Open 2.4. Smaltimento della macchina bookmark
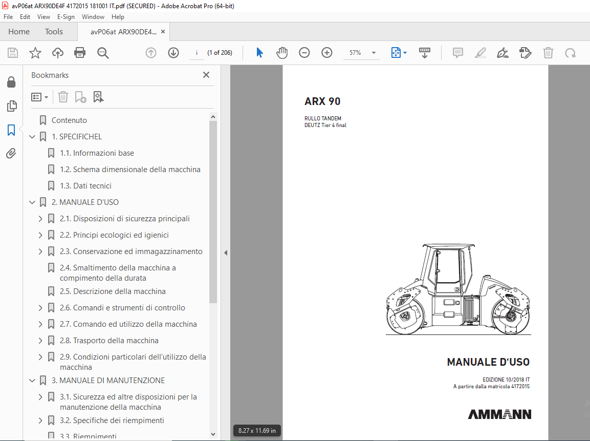Screen dimensions: 590x441 tap(118, 273)
